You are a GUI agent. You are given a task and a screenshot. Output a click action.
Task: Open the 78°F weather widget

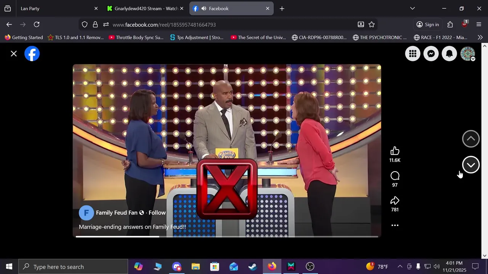click(377, 267)
